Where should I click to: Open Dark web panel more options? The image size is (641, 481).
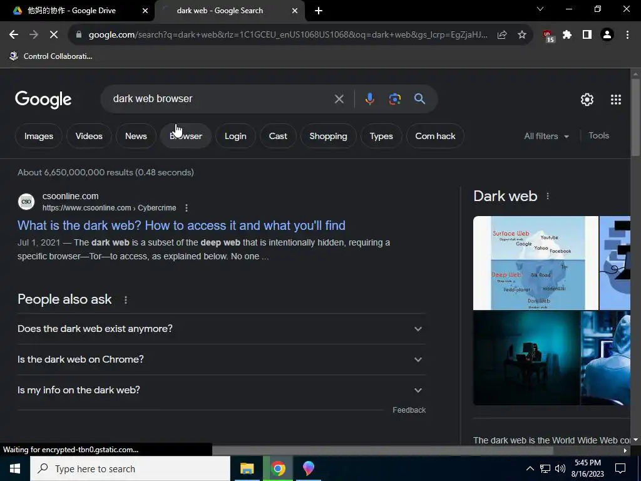tap(548, 196)
